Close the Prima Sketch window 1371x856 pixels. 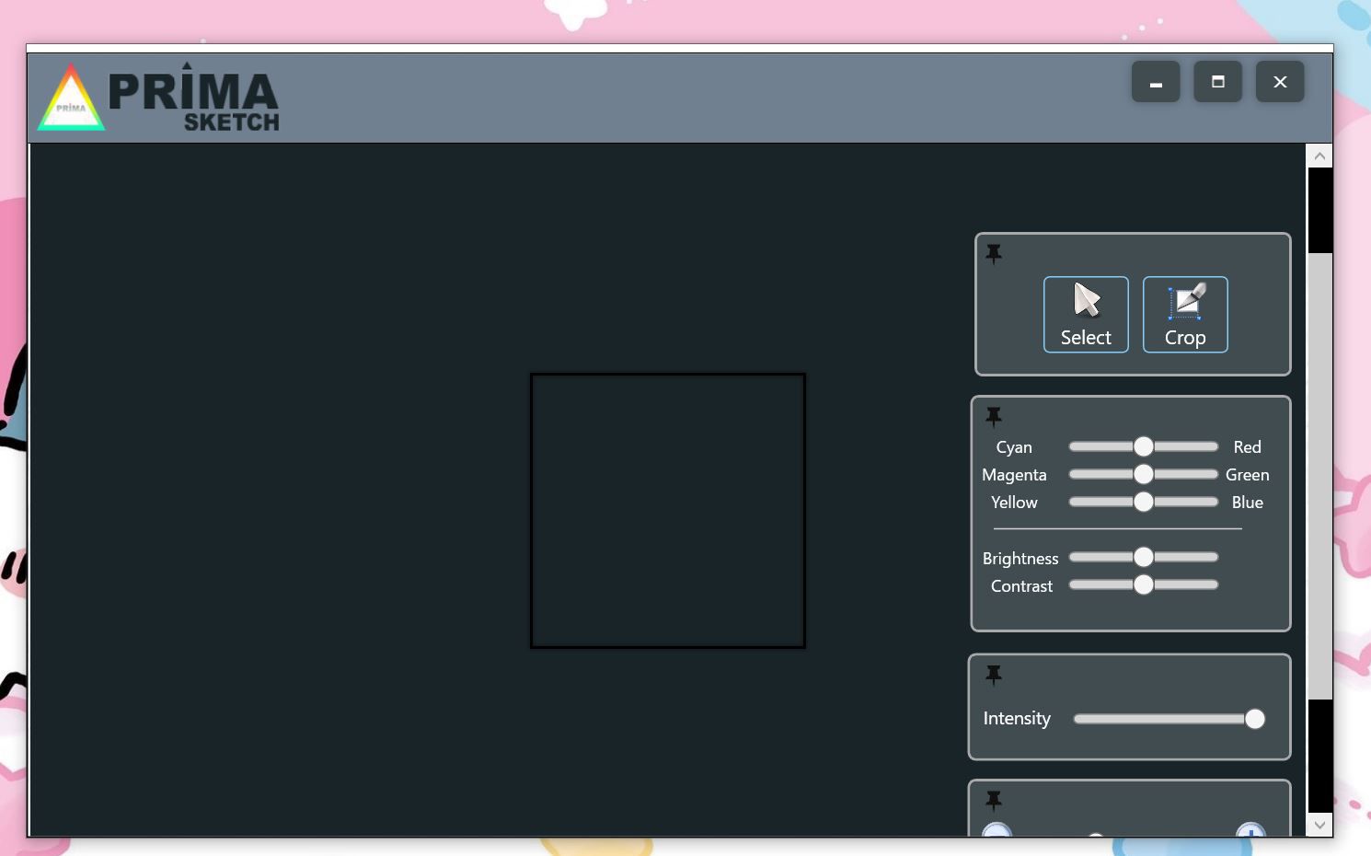pyautogui.click(x=1280, y=82)
